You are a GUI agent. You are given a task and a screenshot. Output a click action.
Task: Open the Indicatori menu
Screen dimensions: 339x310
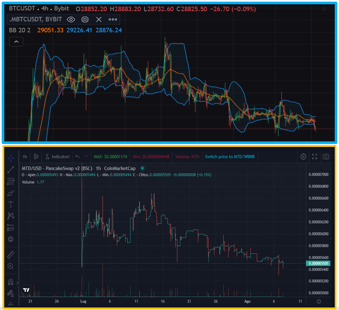pyautogui.click(x=57, y=157)
